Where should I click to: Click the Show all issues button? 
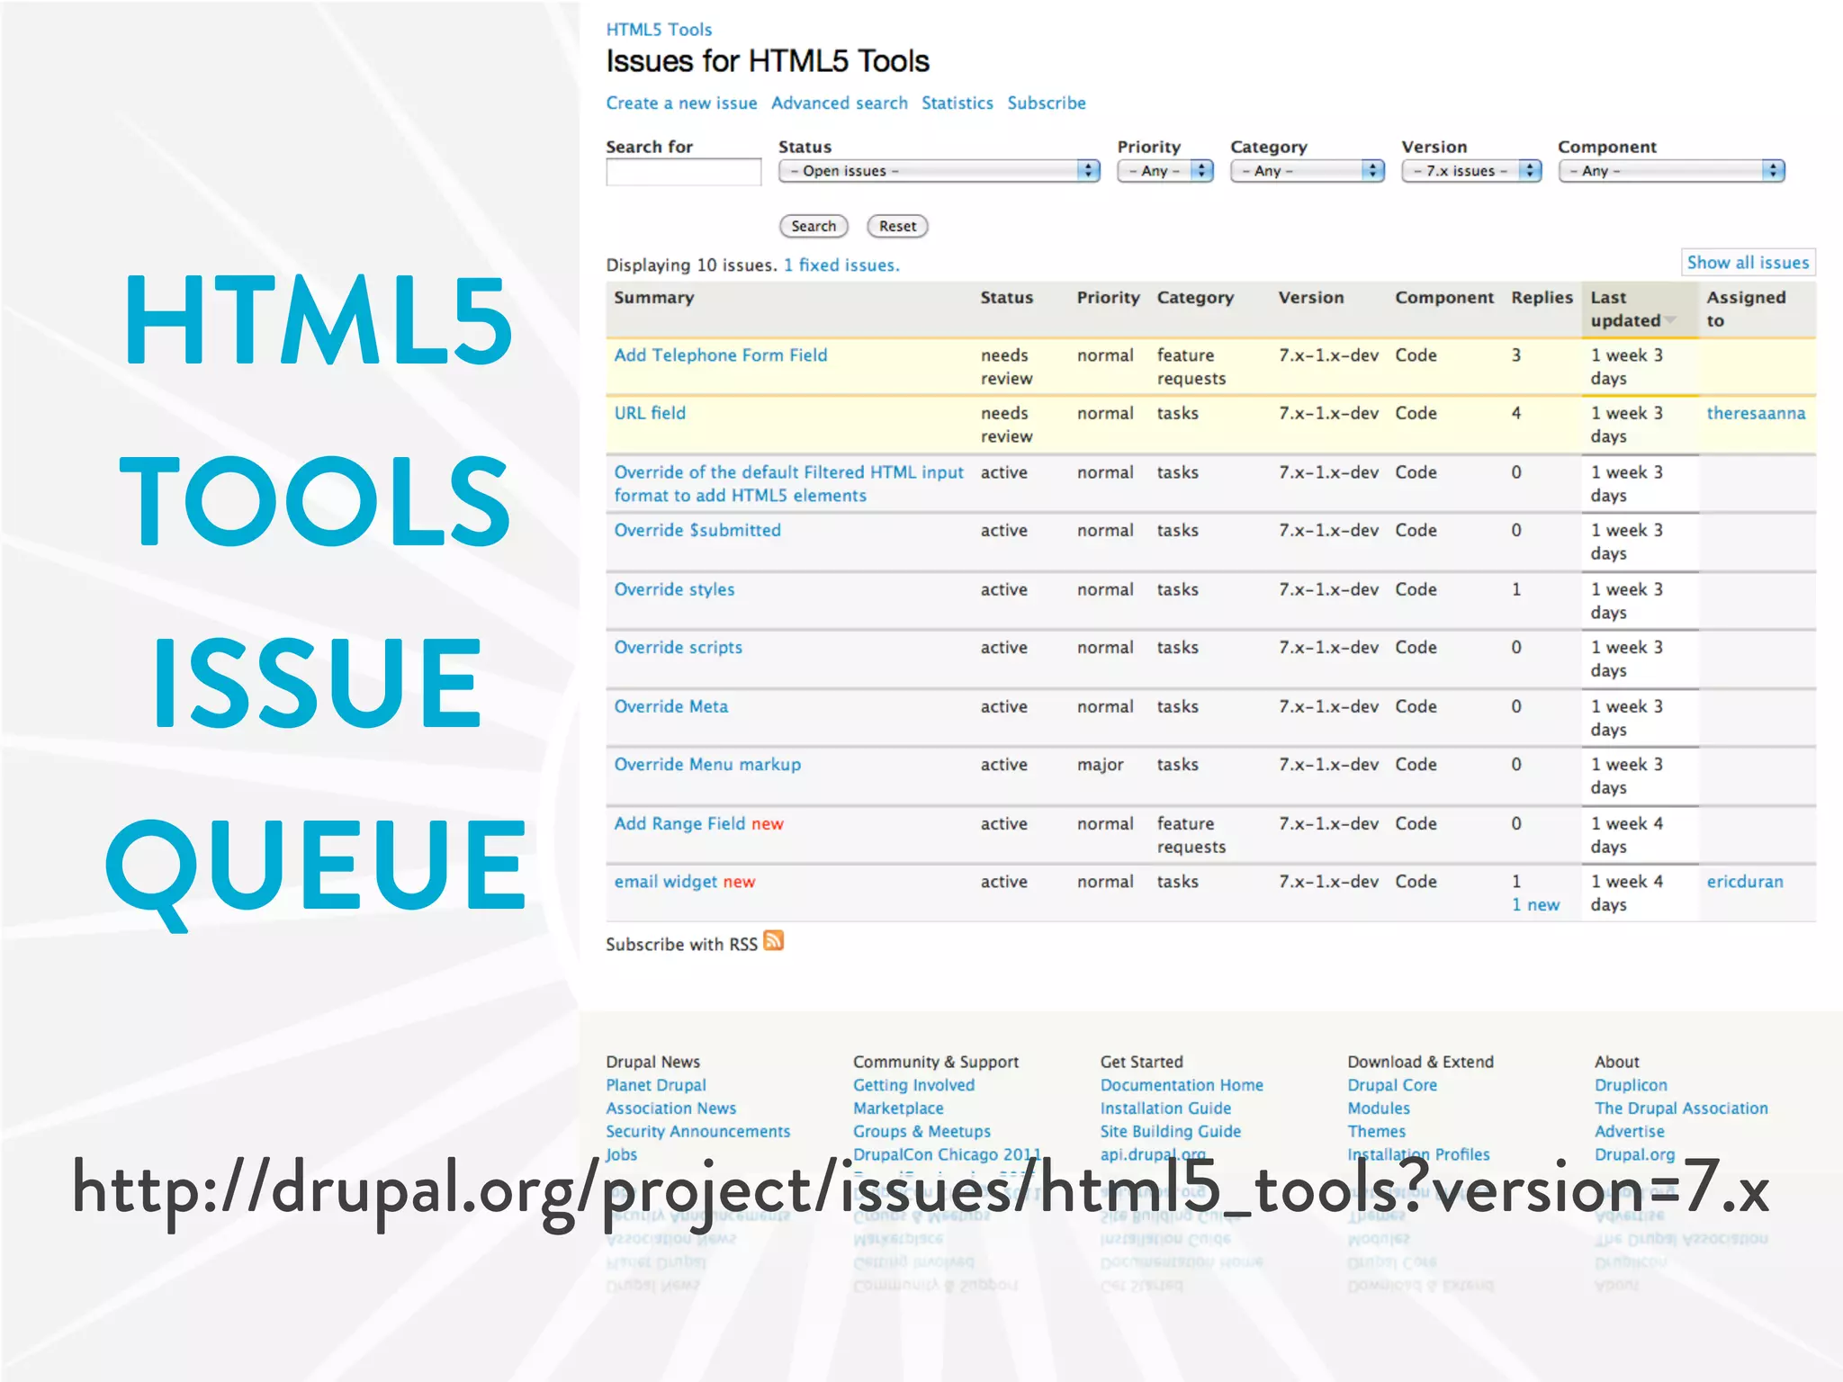[x=1748, y=263]
